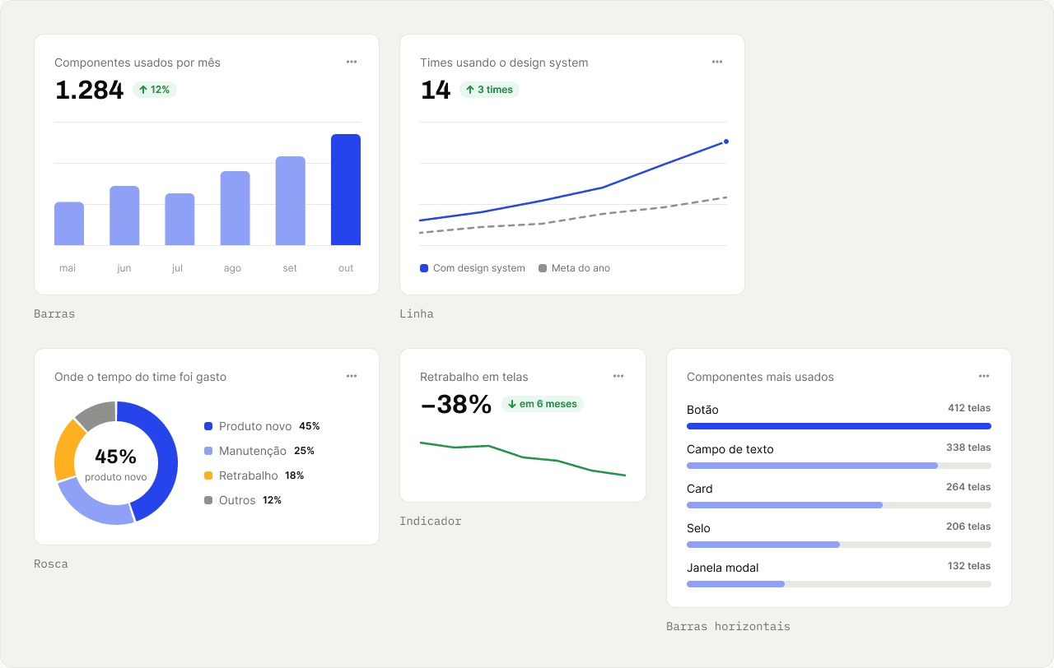Click the '206 telas' value
Viewport: 1054px width, 668px height.
click(x=968, y=527)
